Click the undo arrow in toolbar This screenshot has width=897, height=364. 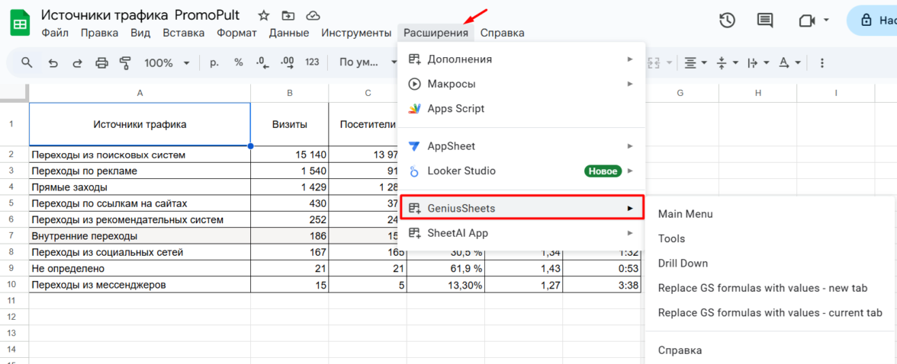click(53, 62)
